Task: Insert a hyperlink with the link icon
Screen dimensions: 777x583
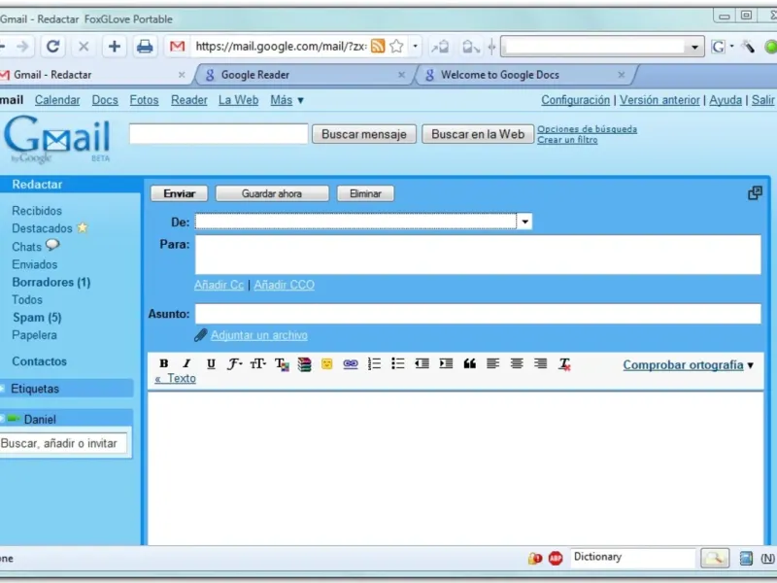Action: point(351,363)
